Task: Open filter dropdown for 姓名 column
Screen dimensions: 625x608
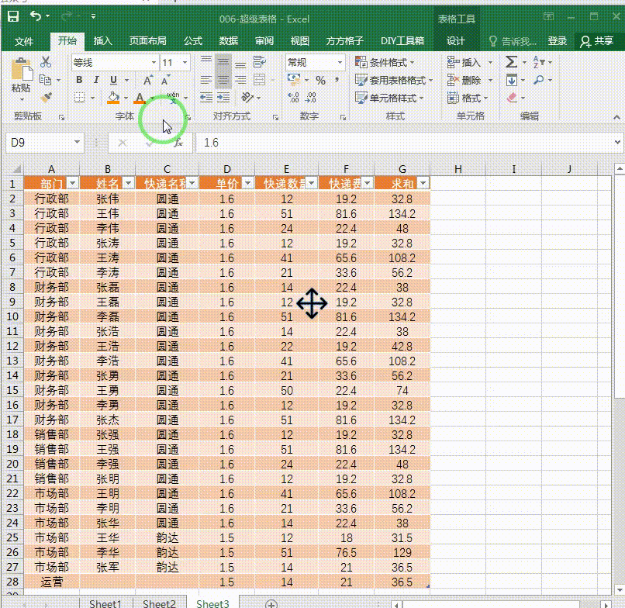Action: click(x=129, y=183)
